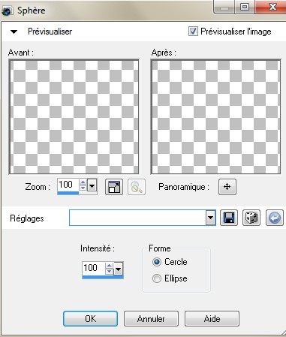Reset settings with the blue arrow icon
Viewport: 286px width, 337px height.
pyautogui.click(x=275, y=218)
